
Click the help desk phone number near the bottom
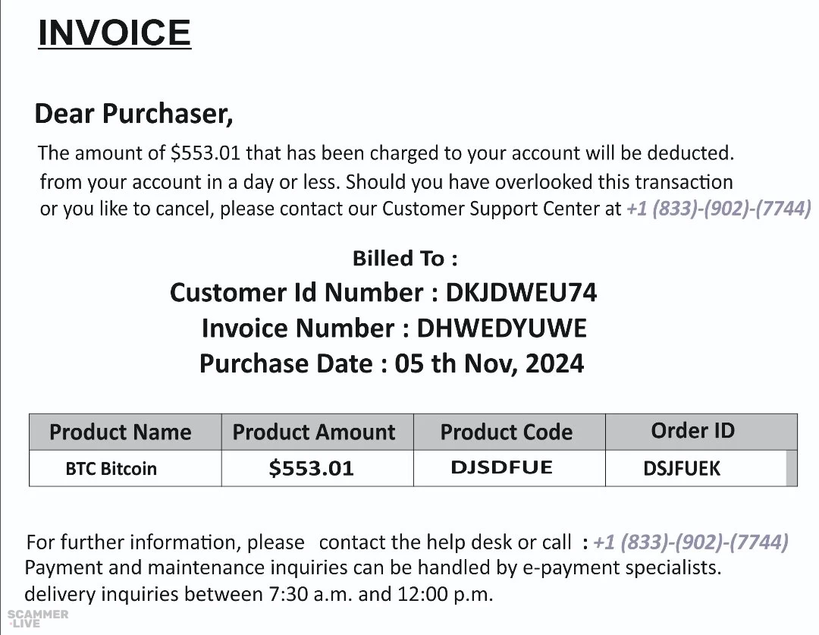pos(690,542)
